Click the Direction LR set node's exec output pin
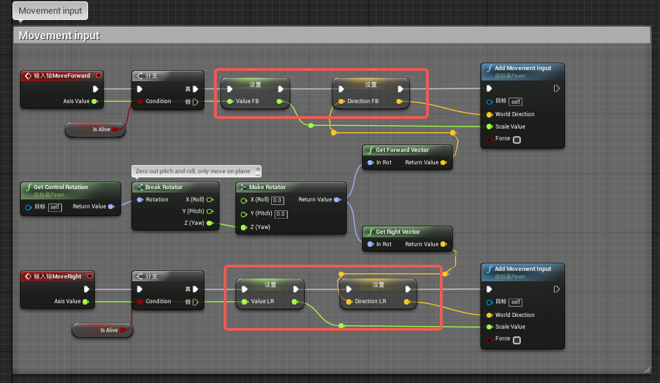 [x=408, y=289]
